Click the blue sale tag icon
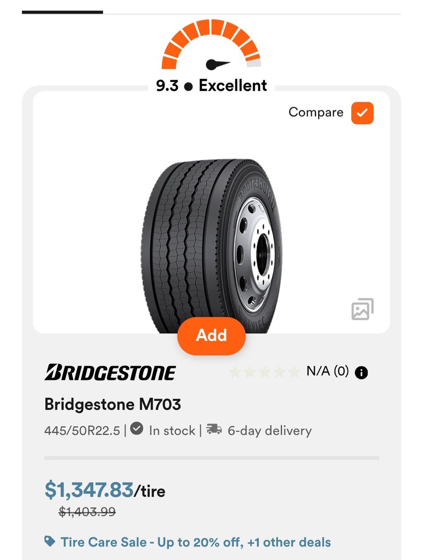 click(x=49, y=542)
